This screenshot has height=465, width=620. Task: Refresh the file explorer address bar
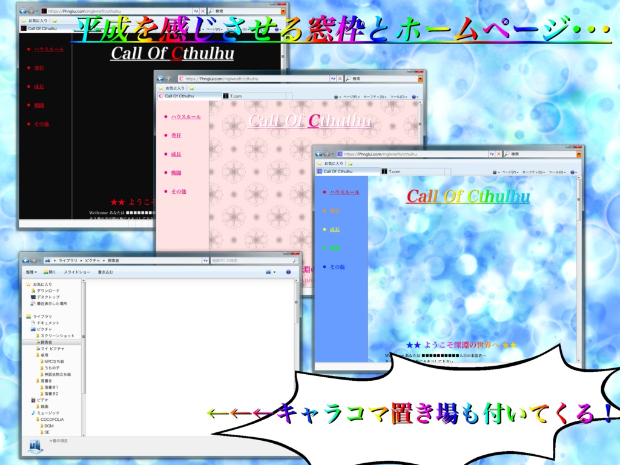205,260
